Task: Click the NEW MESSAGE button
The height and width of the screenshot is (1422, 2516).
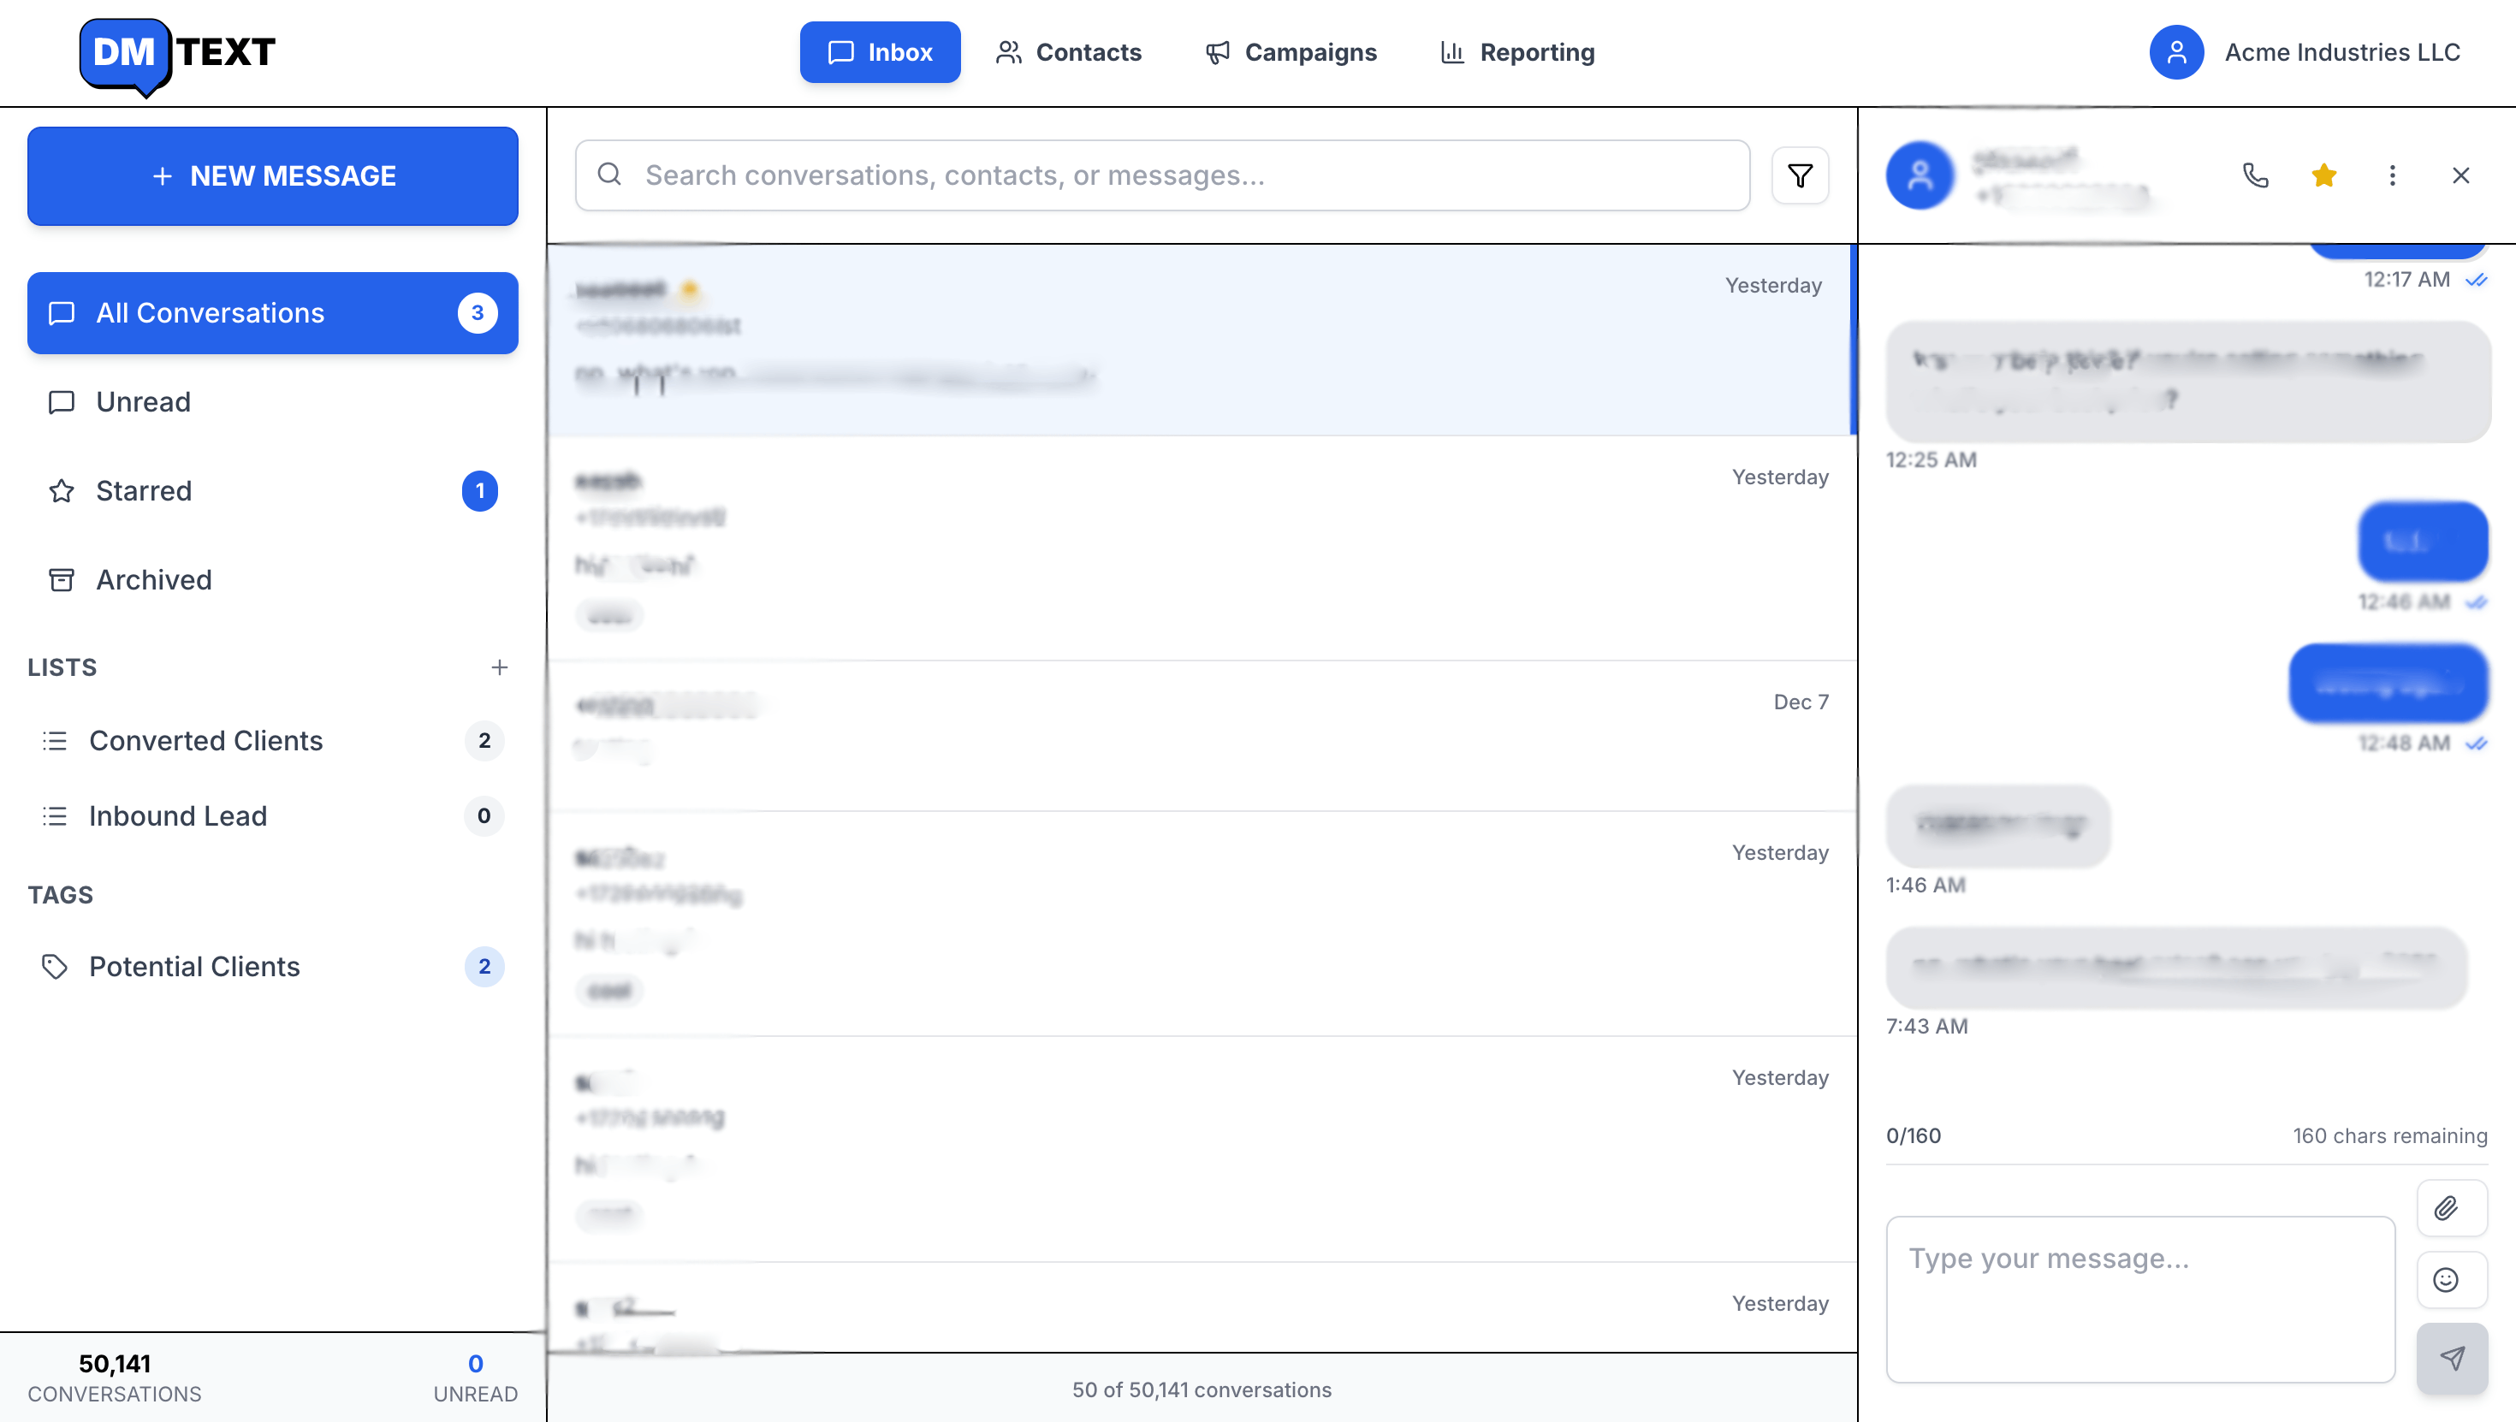Action: tap(272, 175)
